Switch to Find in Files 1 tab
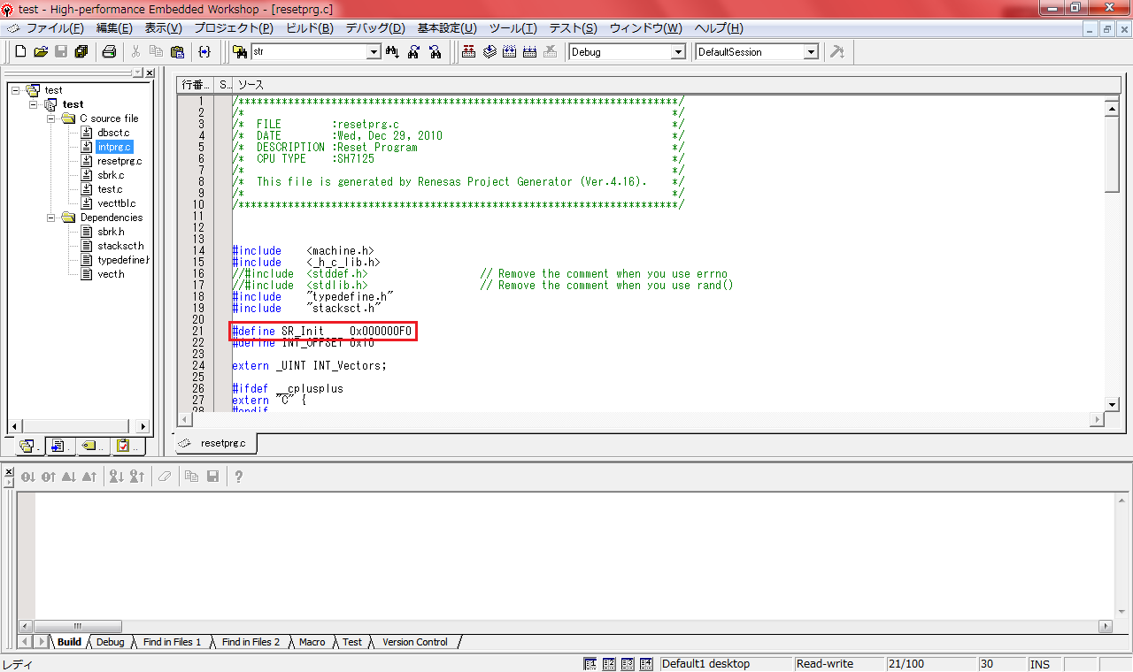The height and width of the screenshot is (672, 1133). tap(172, 642)
